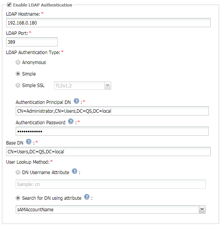Image resolution: width=221 pixels, height=227 pixels.
Task: Uncheck Enable LDAP Authentication checkbox
Action: coord(9,5)
